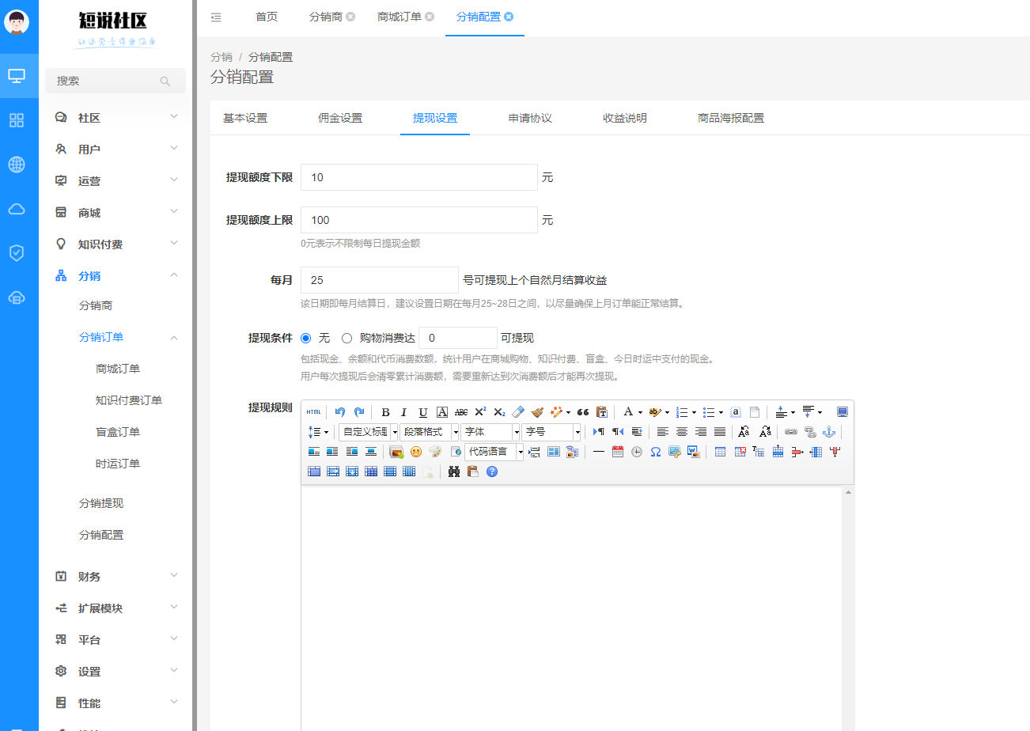The width and height of the screenshot is (1030, 731).
Task: Select the 购物消费达 radio option
Action: (346, 338)
